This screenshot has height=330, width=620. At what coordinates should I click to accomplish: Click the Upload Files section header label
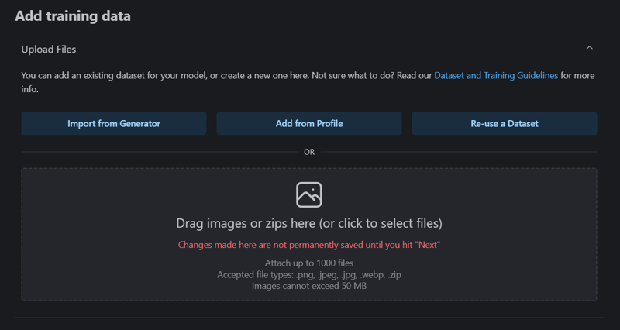tap(49, 50)
